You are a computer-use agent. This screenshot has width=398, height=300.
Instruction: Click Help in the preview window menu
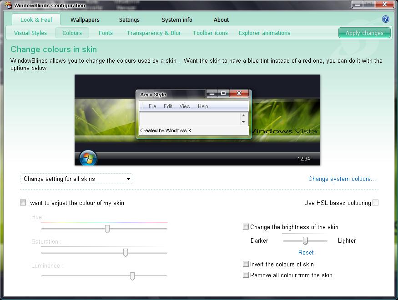point(203,106)
